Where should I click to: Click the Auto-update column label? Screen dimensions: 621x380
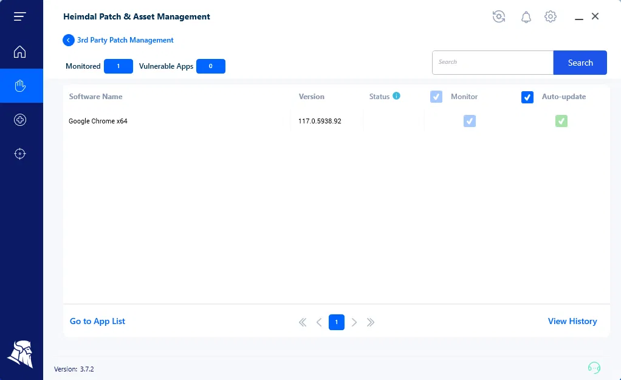tap(563, 97)
